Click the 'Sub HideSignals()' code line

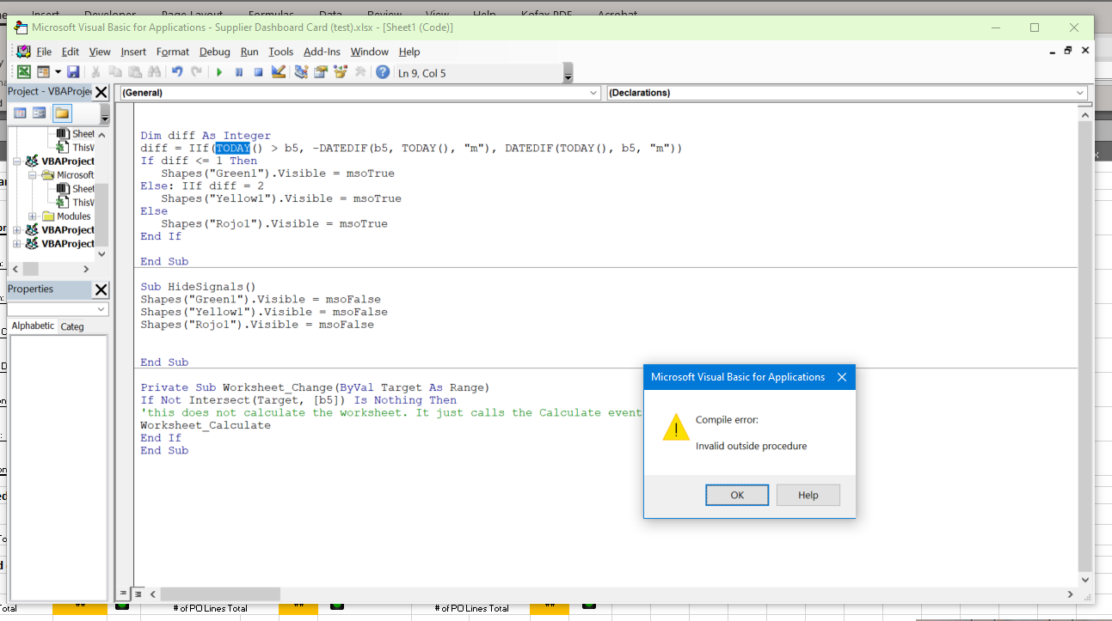199,287
